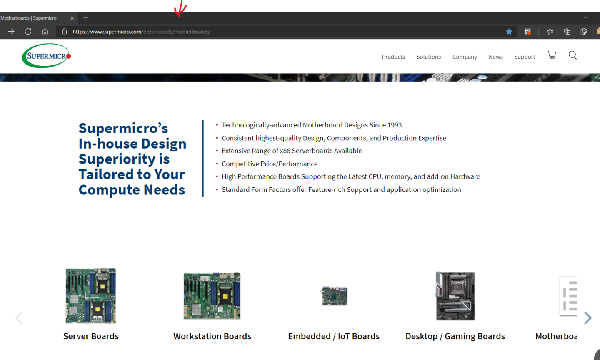Image resolution: width=600 pixels, height=360 pixels.
Task: Open the Products menu
Action: [x=393, y=57]
